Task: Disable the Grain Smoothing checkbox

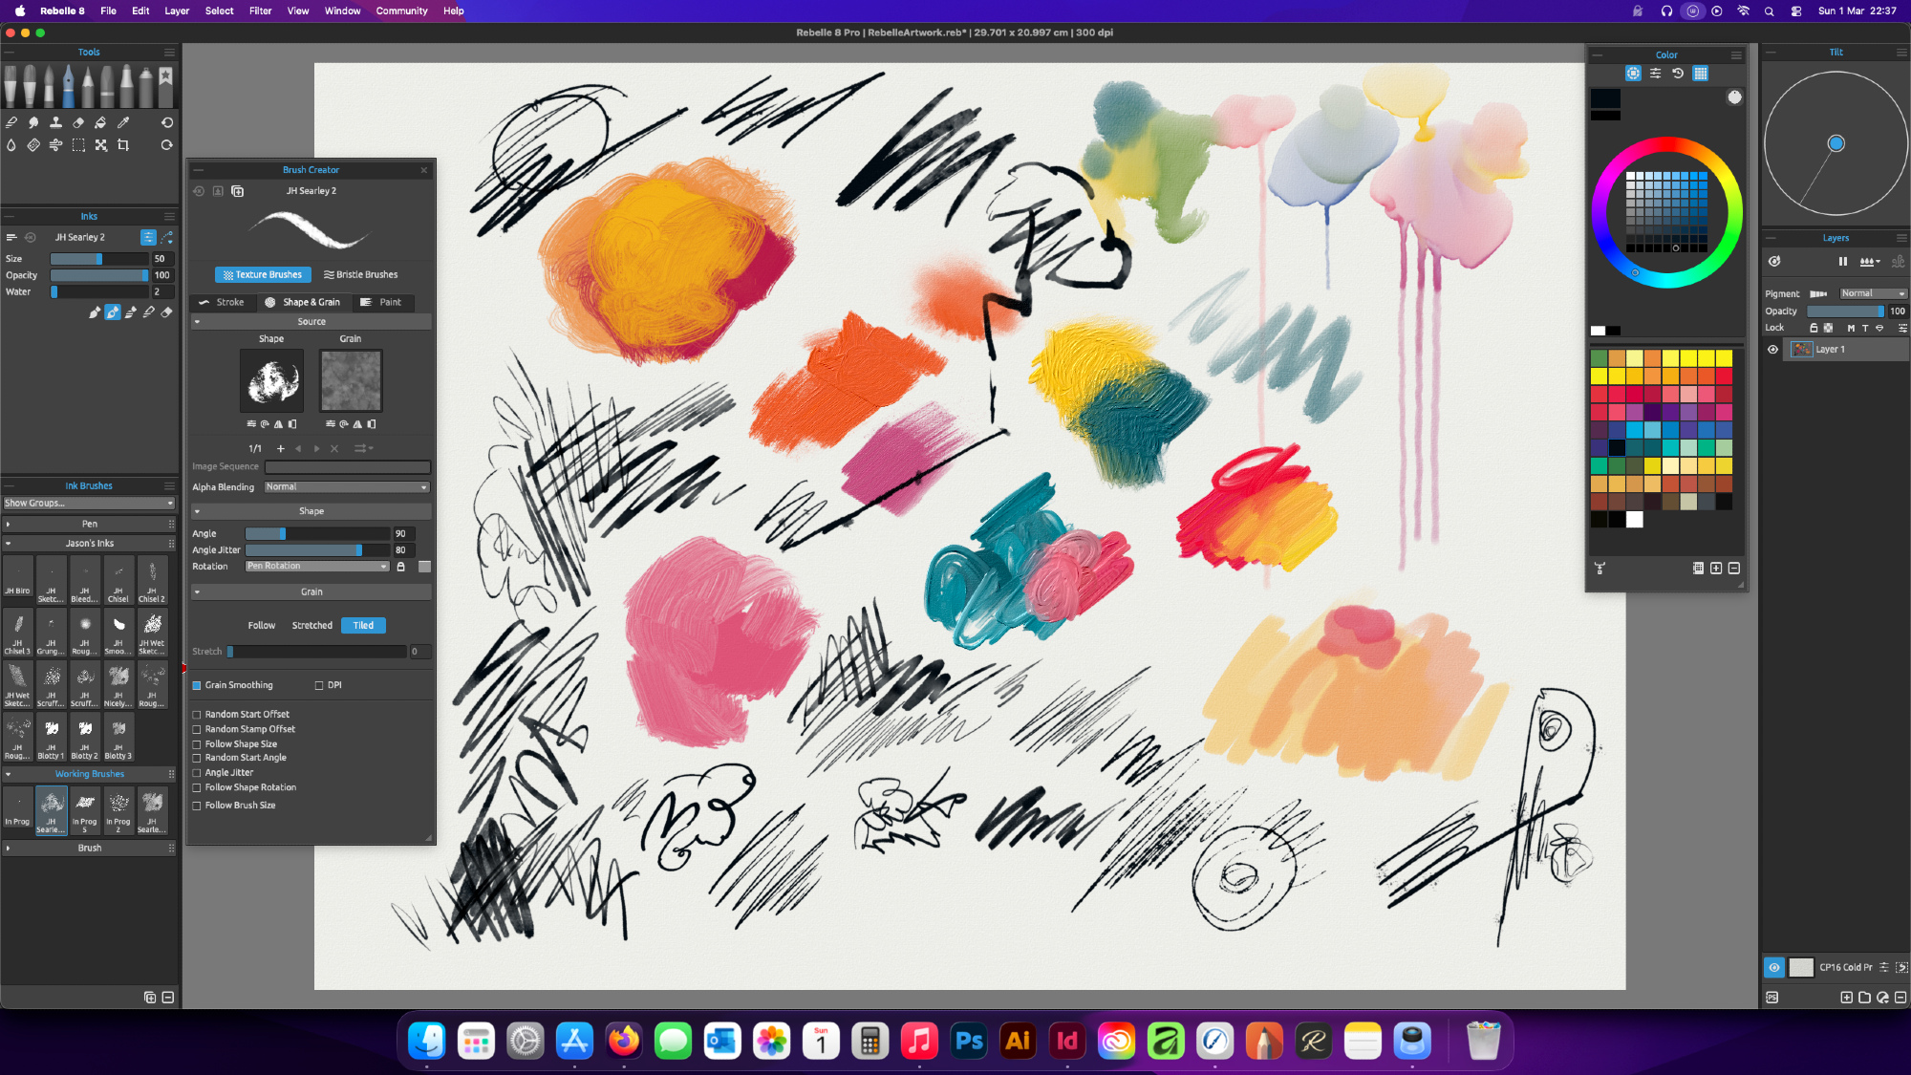Action: pos(197,685)
